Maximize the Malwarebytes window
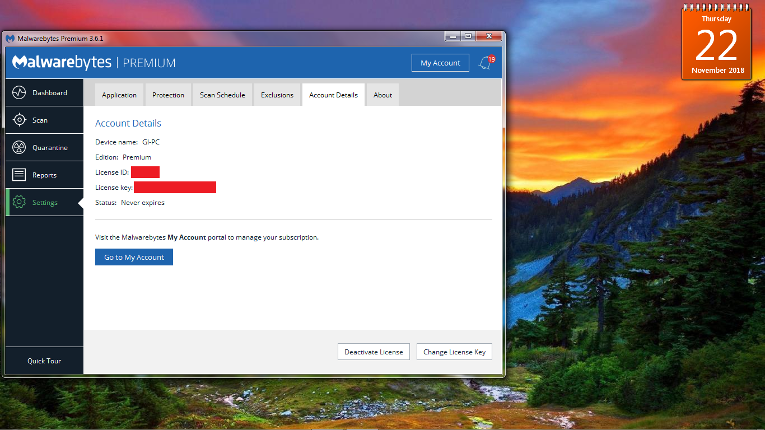The height and width of the screenshot is (430, 765). coord(468,36)
